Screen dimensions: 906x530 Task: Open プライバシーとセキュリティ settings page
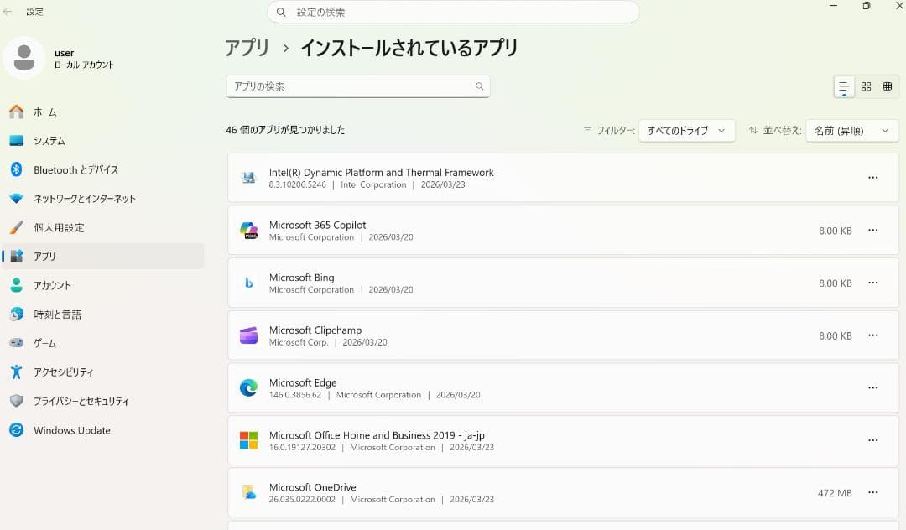point(103,401)
